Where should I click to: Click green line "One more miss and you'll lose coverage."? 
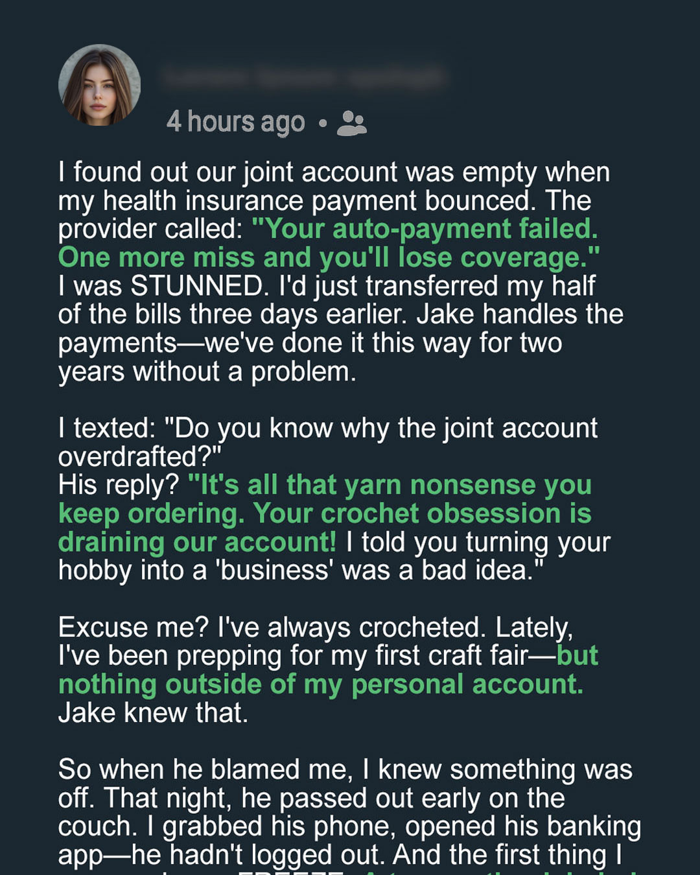click(x=329, y=257)
